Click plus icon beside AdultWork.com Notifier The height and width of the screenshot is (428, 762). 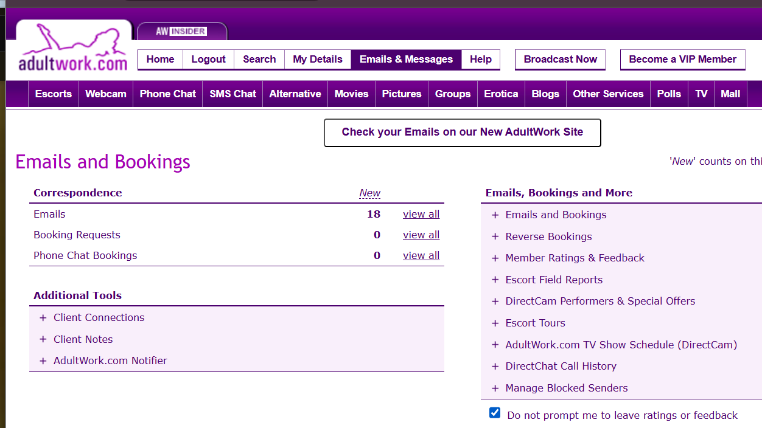(x=43, y=361)
